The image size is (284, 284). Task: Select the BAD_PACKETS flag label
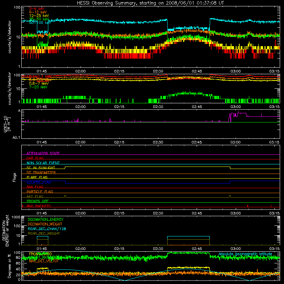point(39,206)
